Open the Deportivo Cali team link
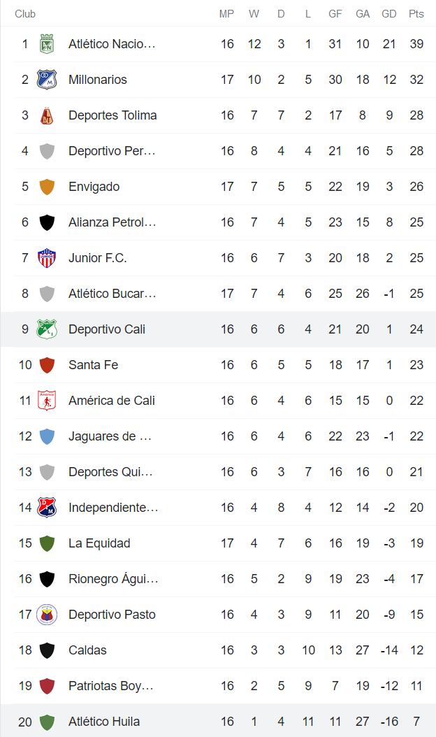 [106, 329]
